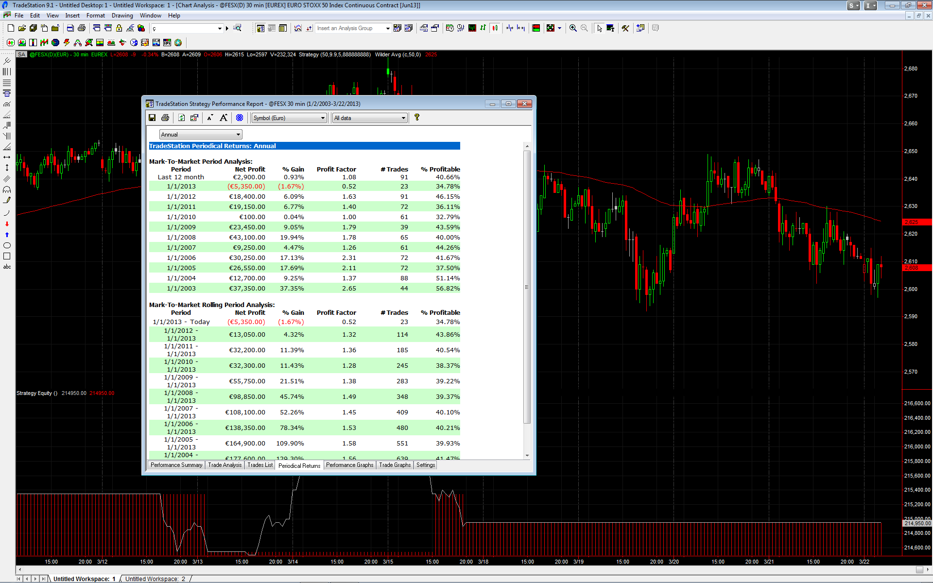
Task: Open the Performance Graphs tab
Action: click(349, 465)
